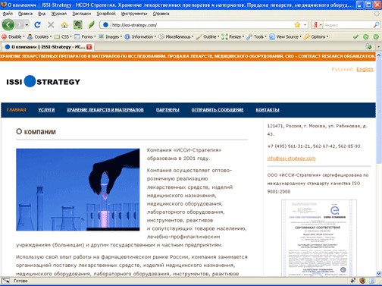The image size is (382, 286).
Task: Click the Firefox icon in status bar
Action: coord(362,281)
